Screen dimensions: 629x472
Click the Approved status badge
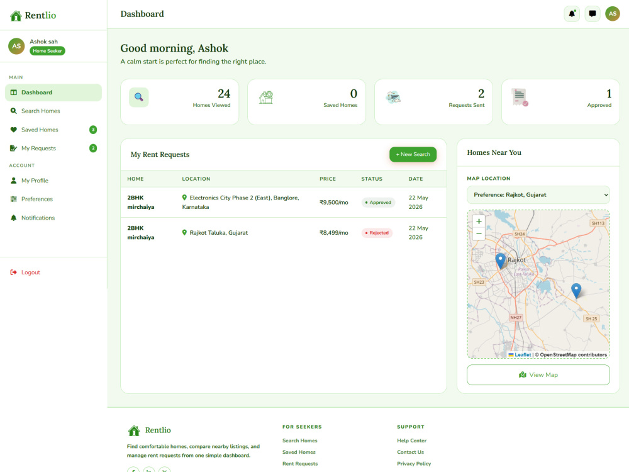378,203
